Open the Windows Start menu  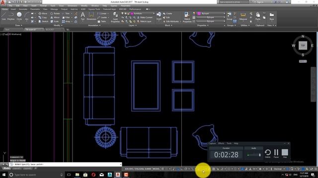pos(4,175)
